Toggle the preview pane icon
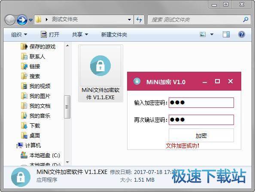The height and width of the screenshot is (192, 255). (226, 34)
